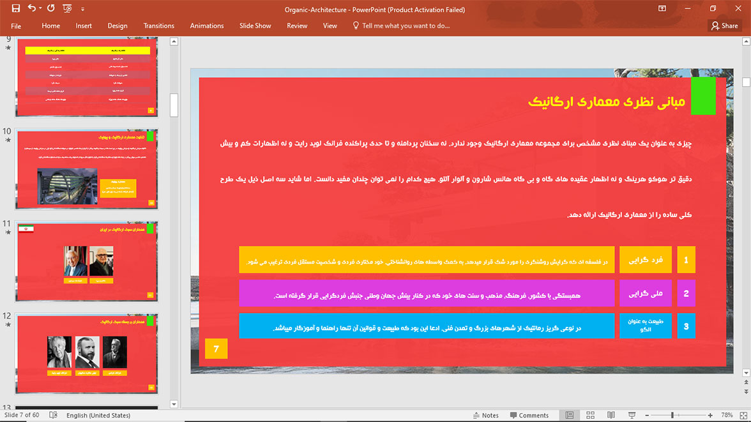The height and width of the screenshot is (422, 751).
Task: Select slide 11 thumbnail with two portraits
Action: point(86,262)
